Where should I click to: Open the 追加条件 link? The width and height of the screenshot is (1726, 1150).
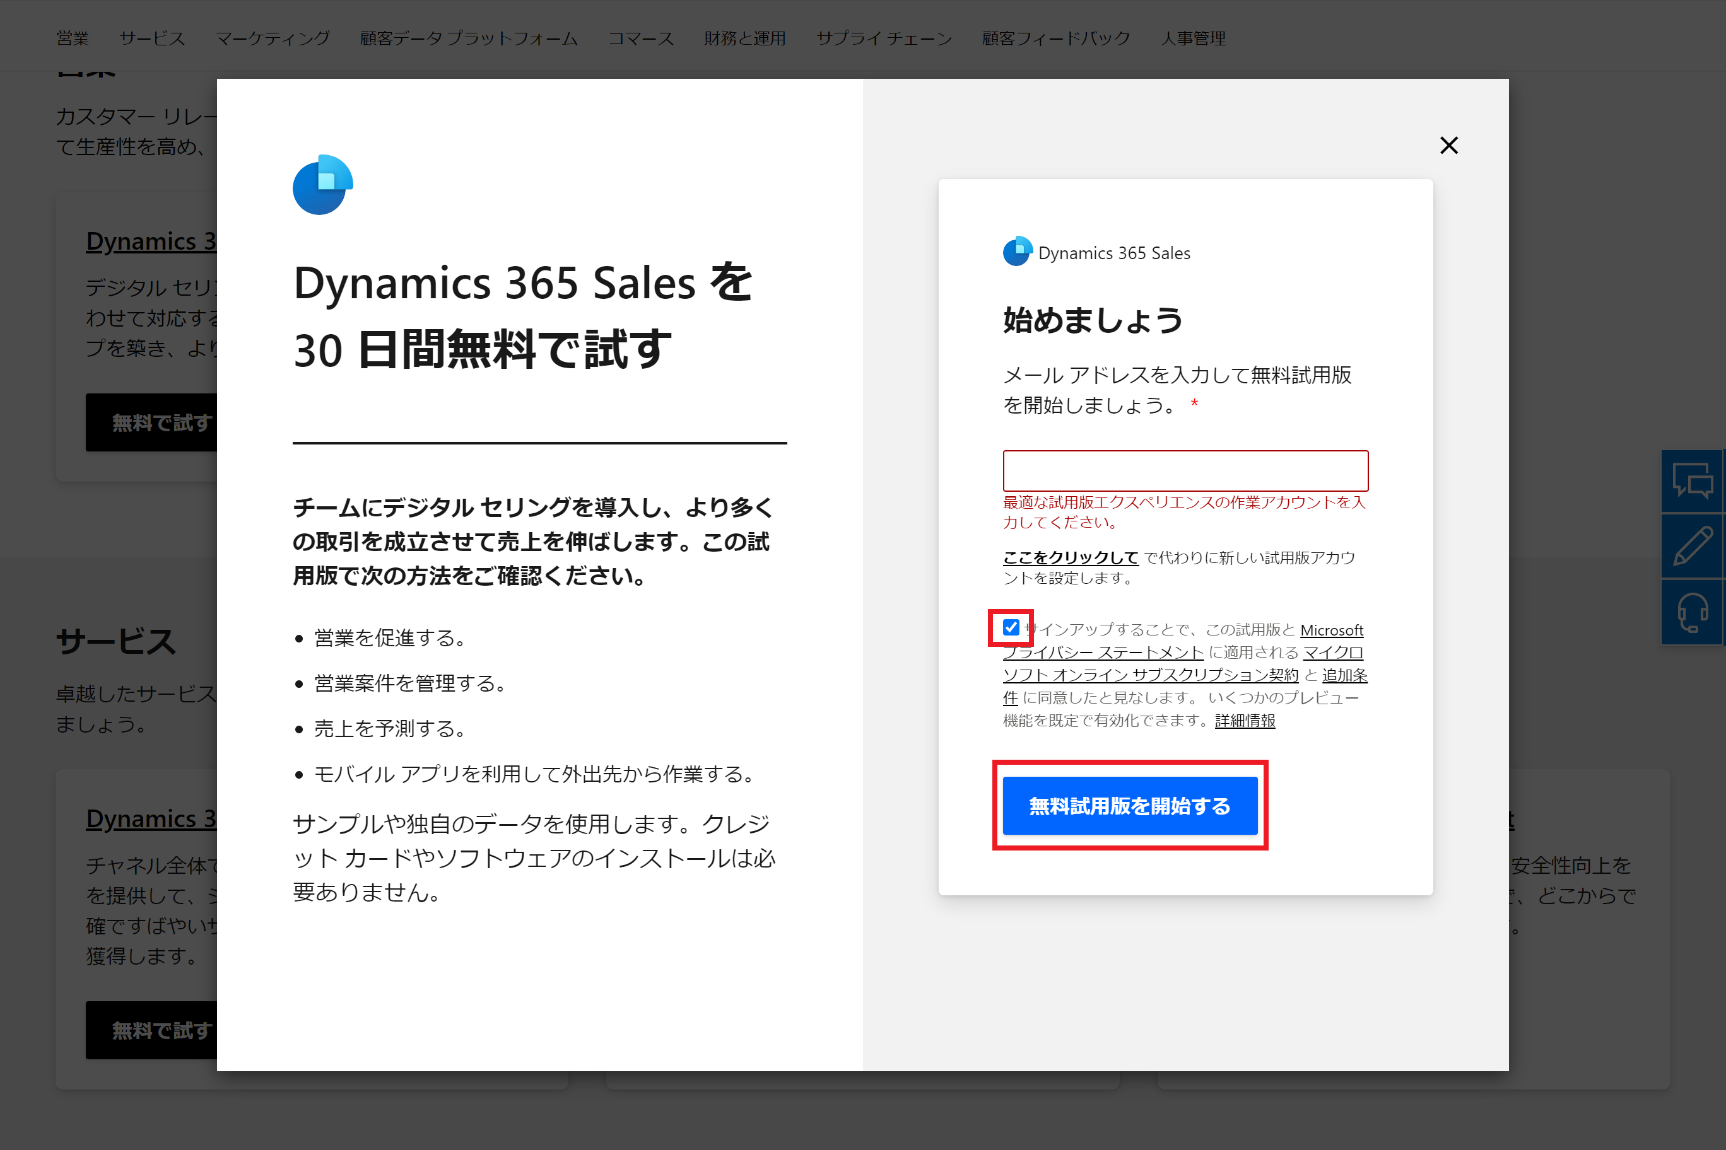point(1344,675)
